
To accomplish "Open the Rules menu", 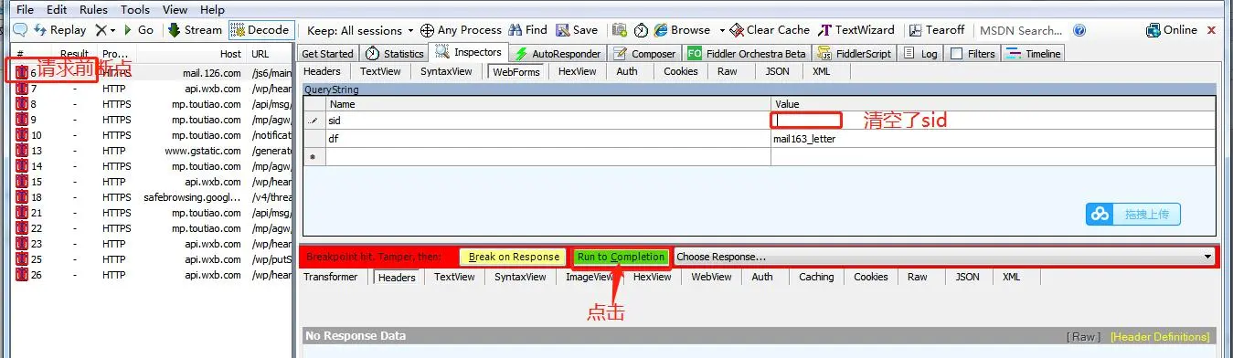I will pos(93,9).
